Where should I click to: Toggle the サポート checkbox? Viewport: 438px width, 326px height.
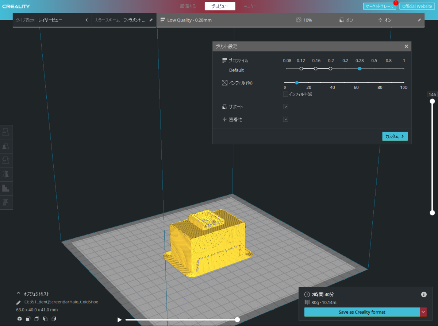point(286,107)
